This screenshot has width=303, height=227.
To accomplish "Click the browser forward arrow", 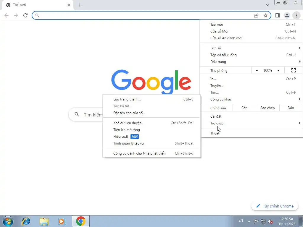I will pyautogui.click(x=16, y=15).
